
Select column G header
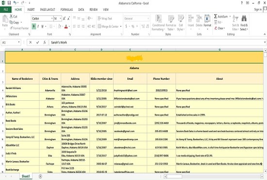pyautogui.click(x=219, y=50)
